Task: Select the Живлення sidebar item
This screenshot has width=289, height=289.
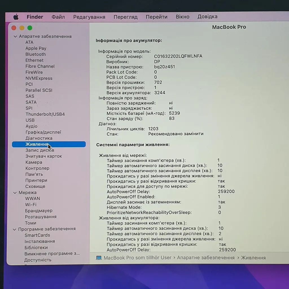Action: click(x=49, y=144)
